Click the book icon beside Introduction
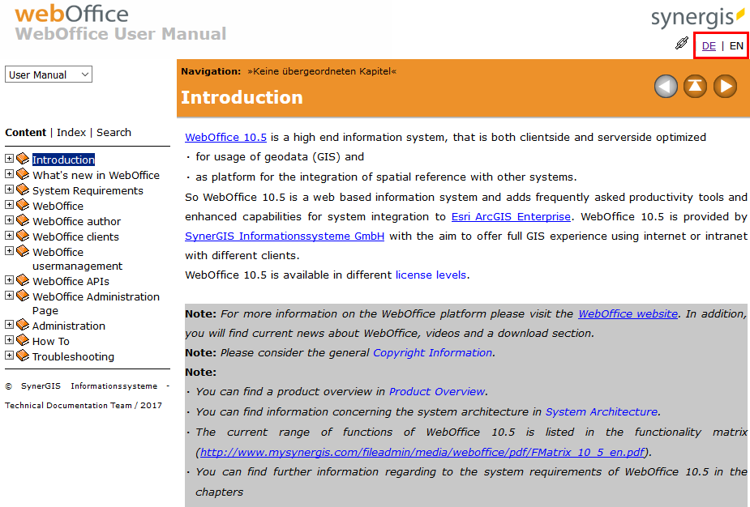The image size is (750, 507). [23, 159]
